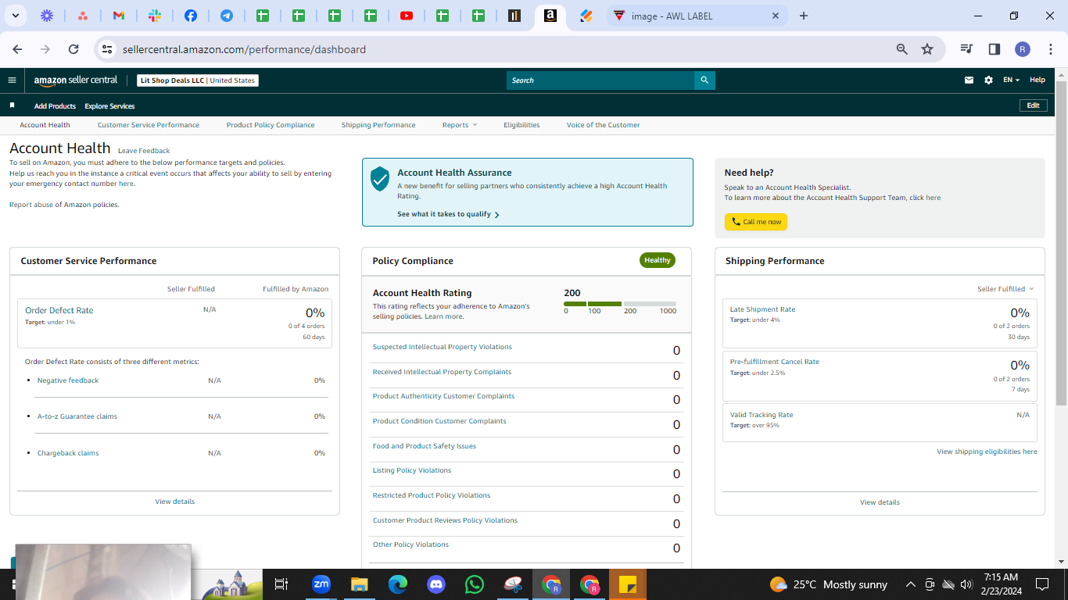Image resolution: width=1068 pixels, height=600 pixels.
Task: Click the browser address bar URL
Action: (x=244, y=49)
